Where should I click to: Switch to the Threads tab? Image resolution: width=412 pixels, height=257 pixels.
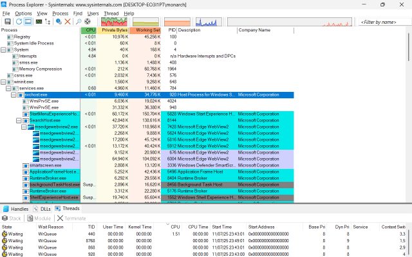pos(67,209)
